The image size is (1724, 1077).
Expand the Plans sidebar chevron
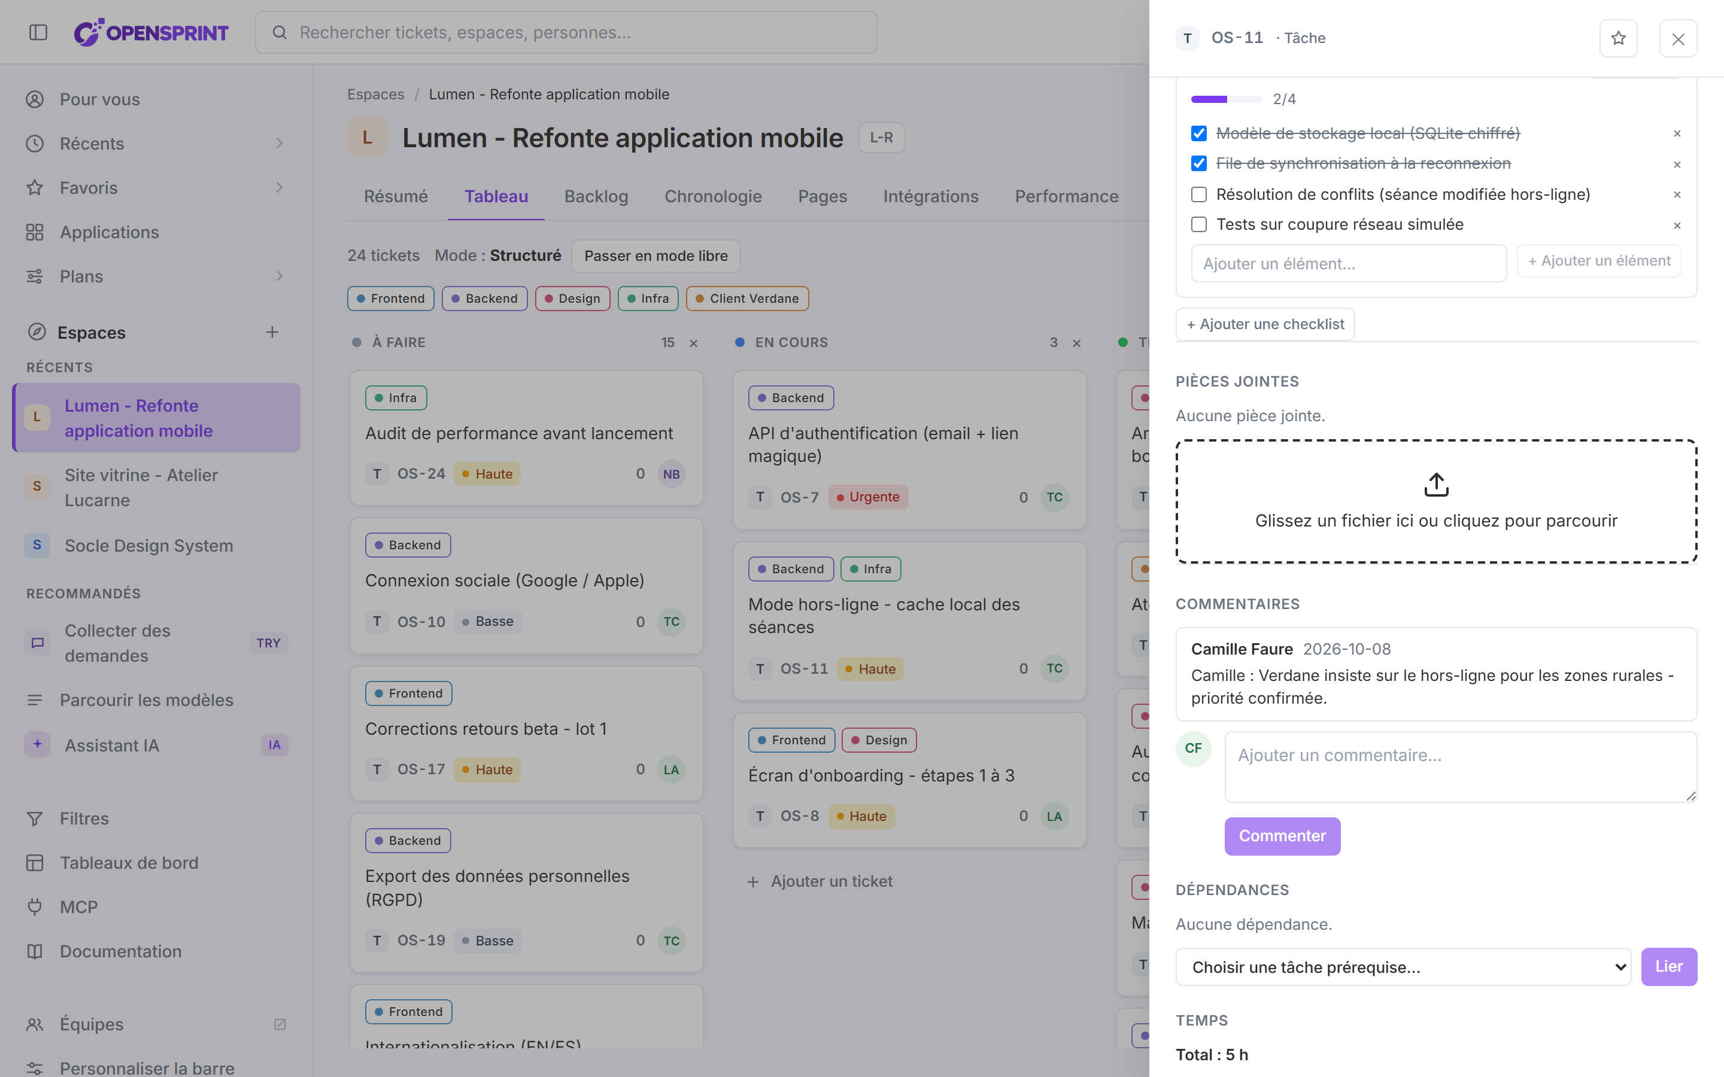[x=280, y=276]
